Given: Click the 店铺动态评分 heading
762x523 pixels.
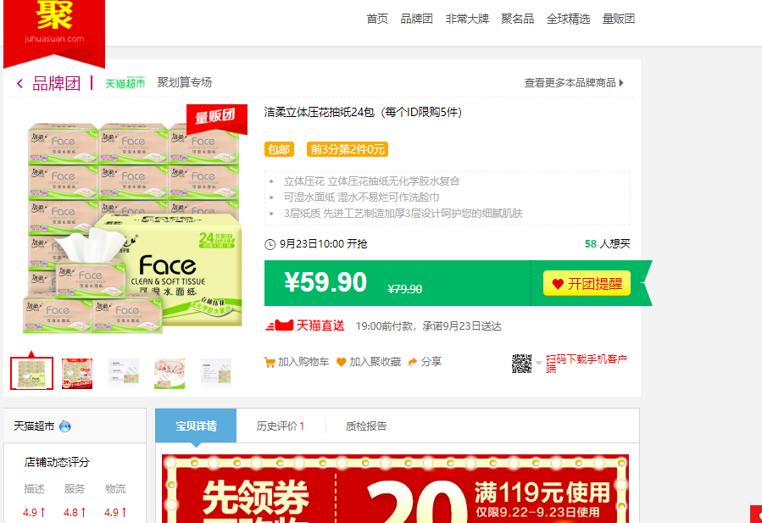Looking at the screenshot, I should 57,462.
